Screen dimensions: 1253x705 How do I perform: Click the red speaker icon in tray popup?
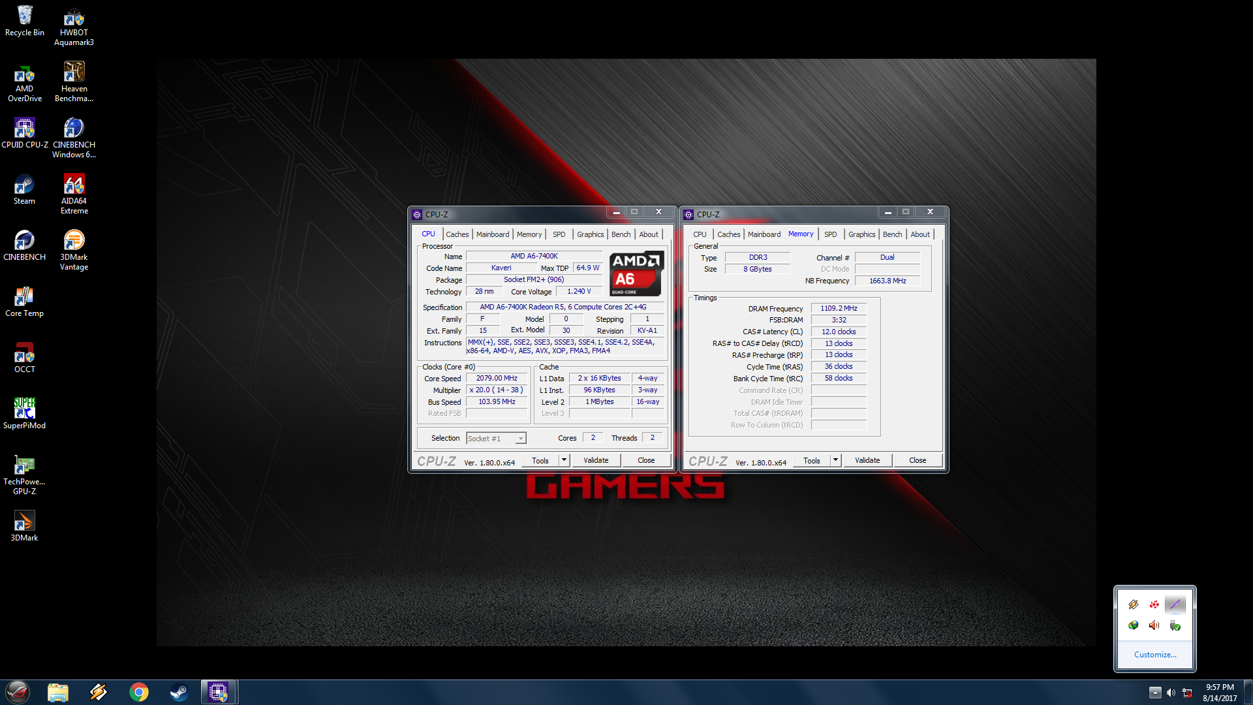coord(1154,625)
